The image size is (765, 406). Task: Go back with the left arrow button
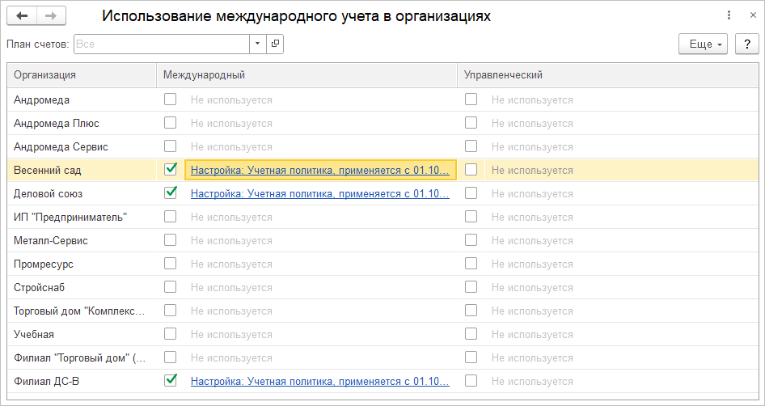pyautogui.click(x=22, y=16)
